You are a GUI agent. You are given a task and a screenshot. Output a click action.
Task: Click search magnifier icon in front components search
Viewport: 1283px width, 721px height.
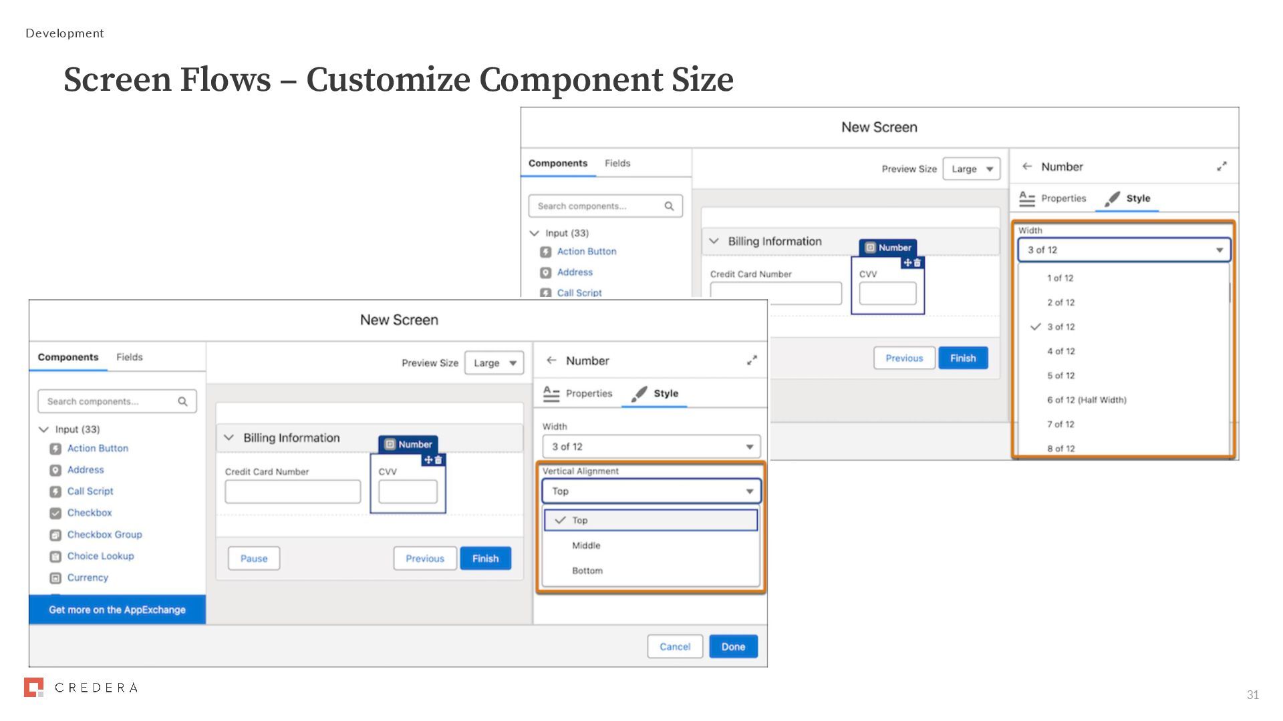182,401
